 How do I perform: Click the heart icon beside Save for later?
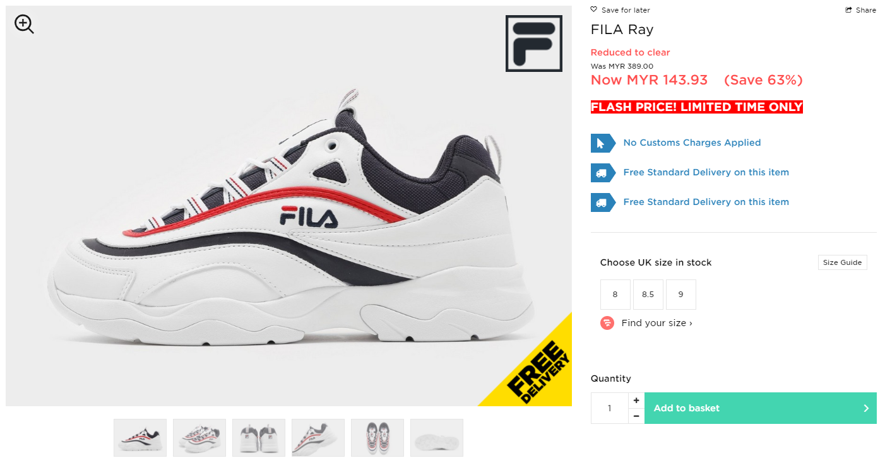594,9
